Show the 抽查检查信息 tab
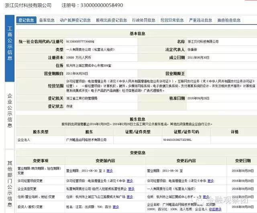Screen dimensions: 257x213 (x=229, y=20)
